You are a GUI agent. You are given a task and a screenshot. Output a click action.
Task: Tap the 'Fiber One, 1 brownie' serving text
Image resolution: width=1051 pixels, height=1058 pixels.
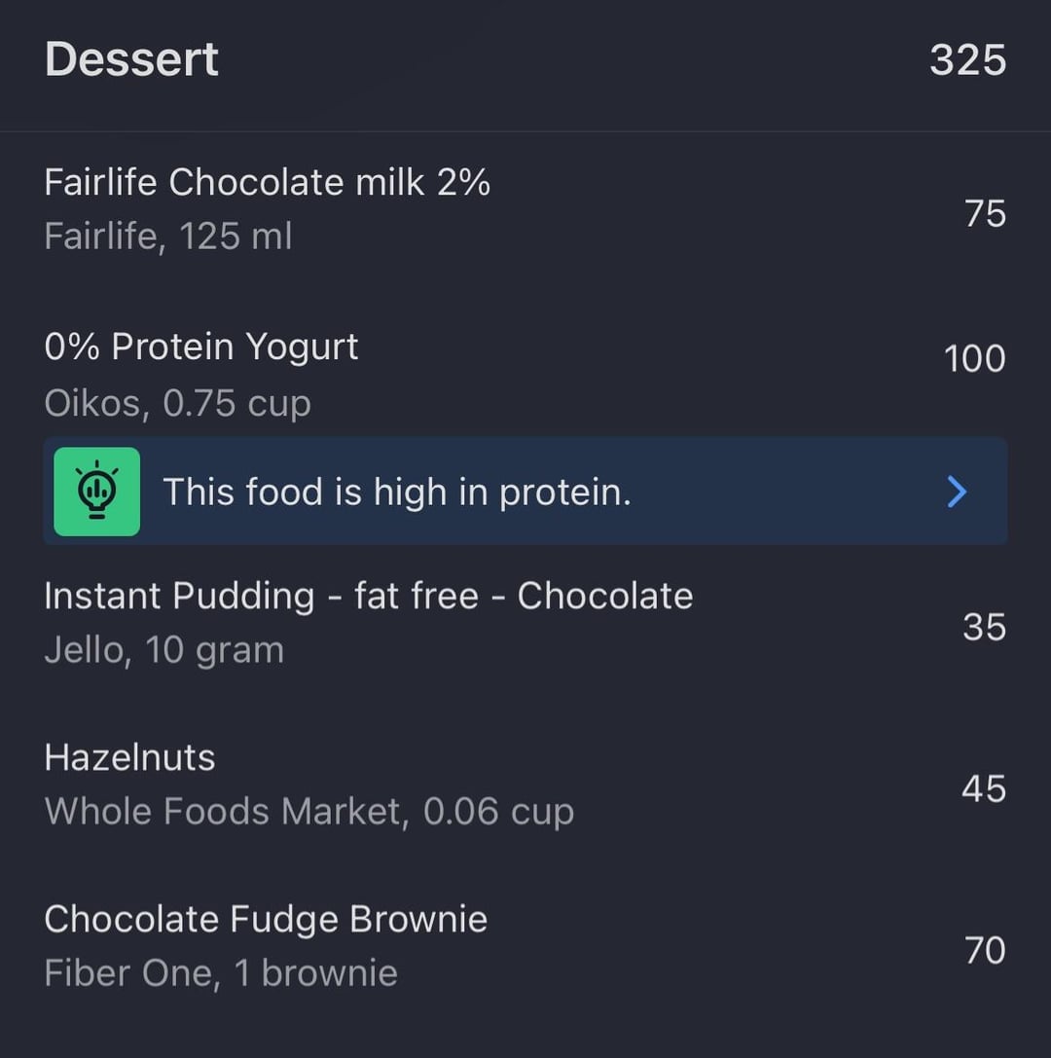(221, 973)
